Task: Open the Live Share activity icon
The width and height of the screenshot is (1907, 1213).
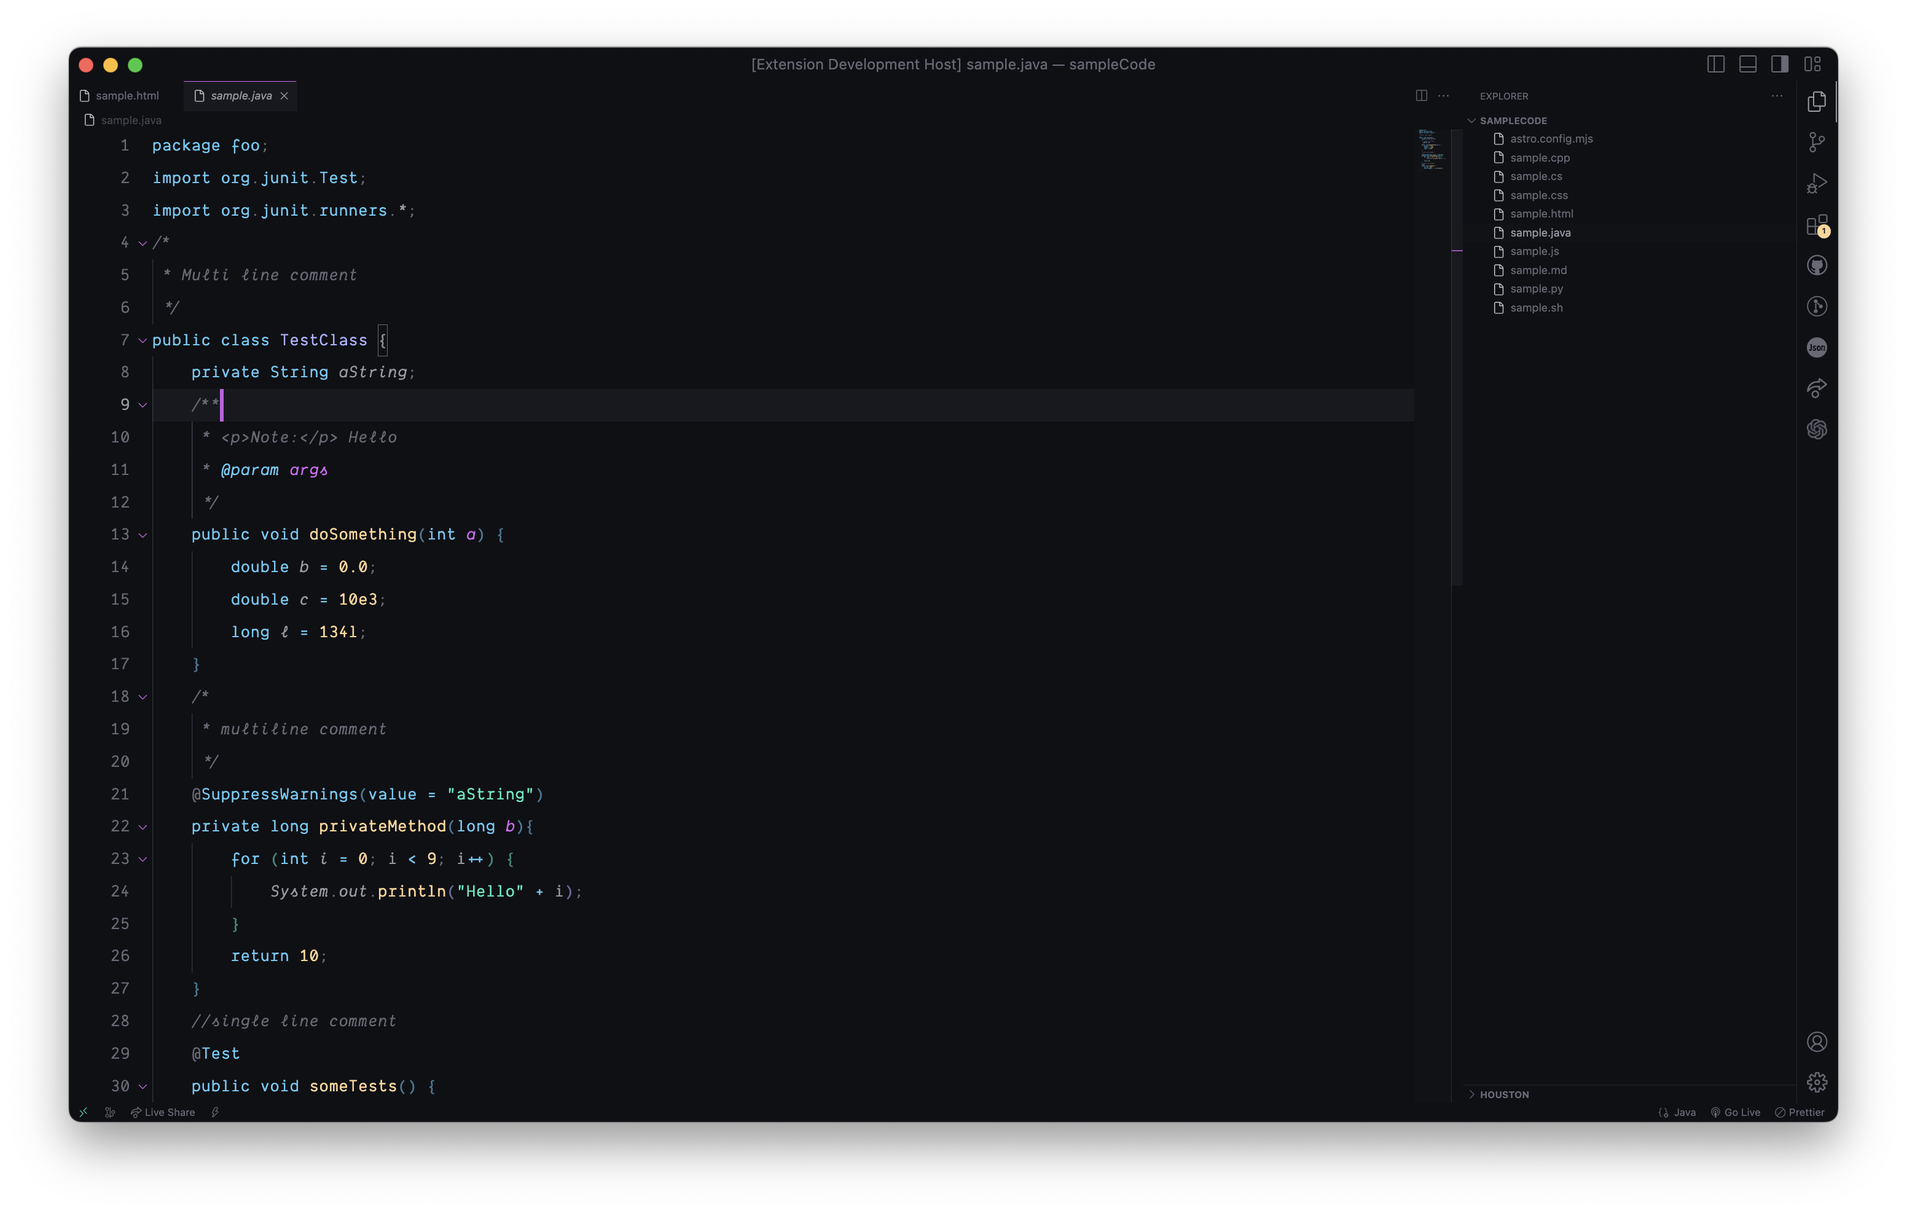Action: pos(1817,388)
